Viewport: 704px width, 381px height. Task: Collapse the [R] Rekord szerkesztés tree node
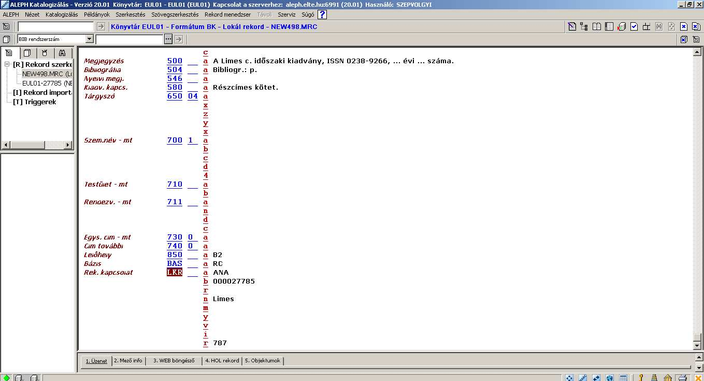pyautogui.click(x=7, y=65)
